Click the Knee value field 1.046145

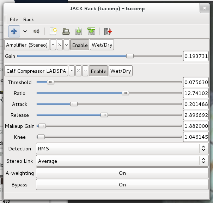click(196, 137)
